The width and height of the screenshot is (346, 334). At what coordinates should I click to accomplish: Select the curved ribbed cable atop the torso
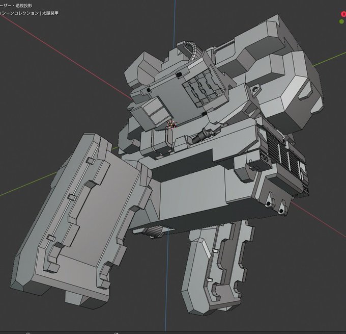(x=192, y=50)
